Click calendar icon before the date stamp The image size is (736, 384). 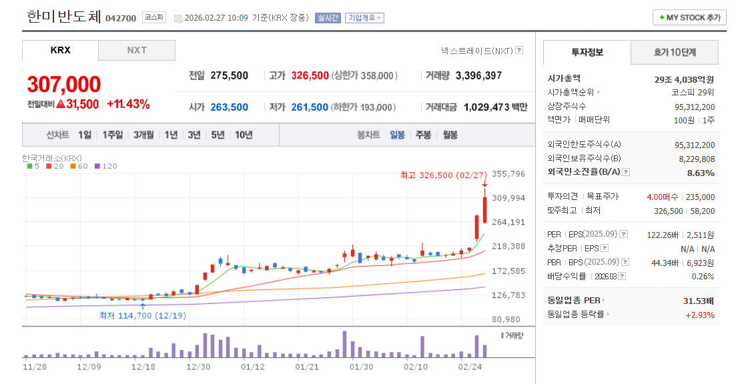178,18
